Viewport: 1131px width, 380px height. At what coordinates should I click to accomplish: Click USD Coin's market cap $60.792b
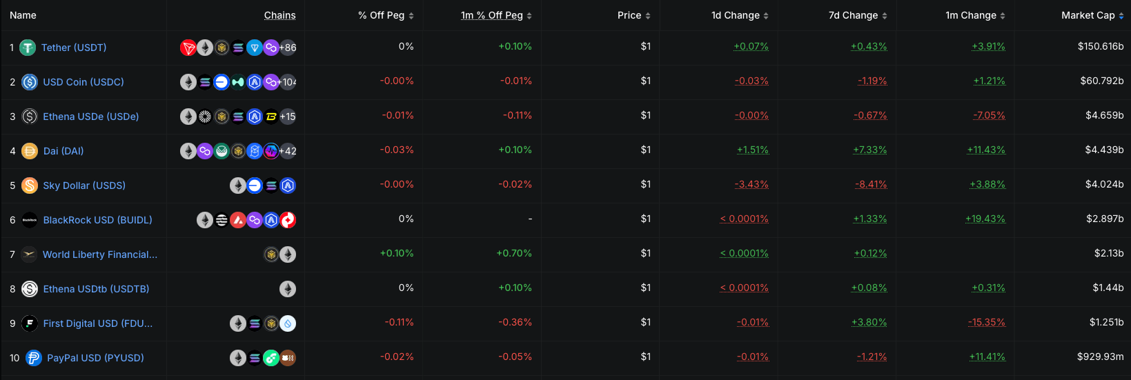click(x=1102, y=81)
